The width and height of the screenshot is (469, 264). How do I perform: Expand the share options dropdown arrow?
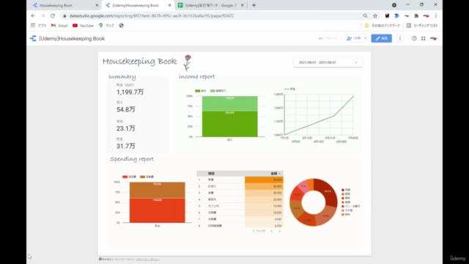click(x=365, y=38)
